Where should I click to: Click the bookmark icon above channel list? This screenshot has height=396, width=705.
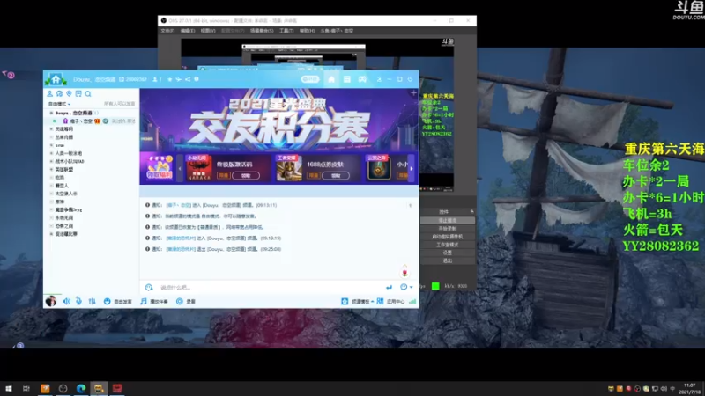(x=78, y=93)
